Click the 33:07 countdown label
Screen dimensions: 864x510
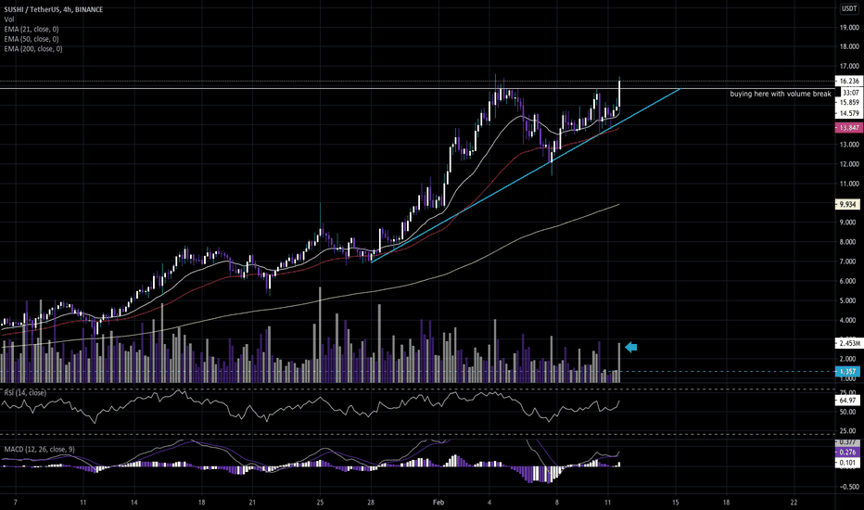[x=848, y=93]
